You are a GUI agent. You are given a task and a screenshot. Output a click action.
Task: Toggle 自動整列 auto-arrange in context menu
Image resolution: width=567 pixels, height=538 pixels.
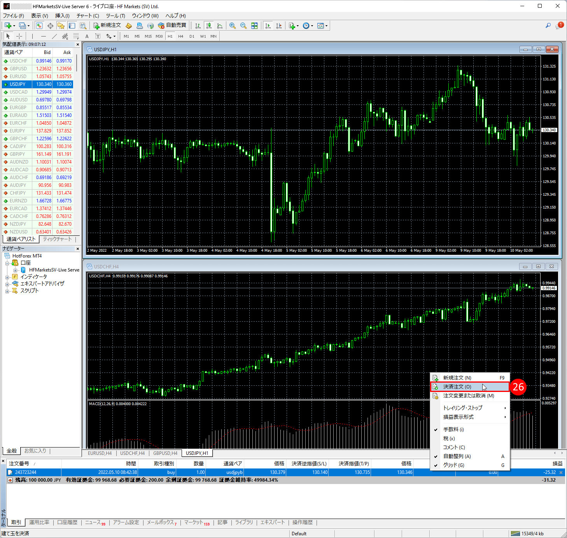(x=457, y=456)
